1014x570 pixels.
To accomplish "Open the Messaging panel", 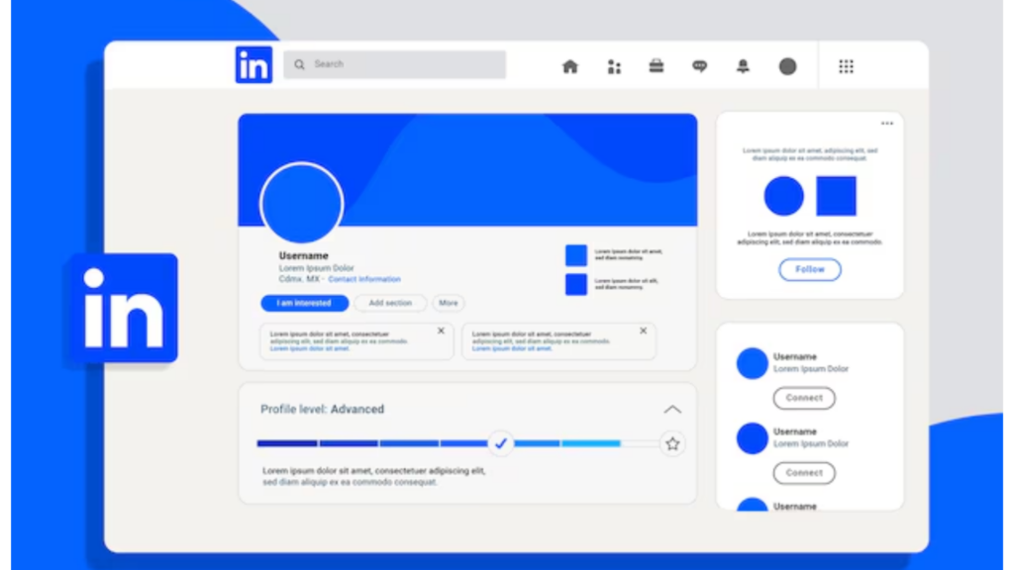I will (700, 65).
